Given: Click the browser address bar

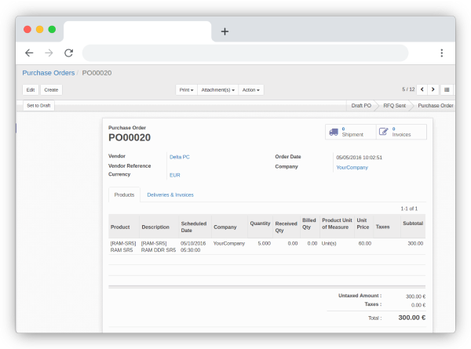Looking at the screenshot, I should [245, 53].
